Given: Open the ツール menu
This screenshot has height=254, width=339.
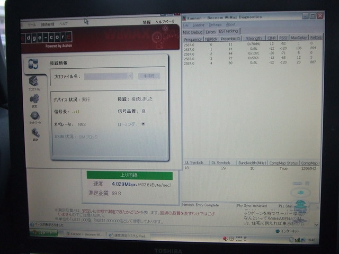Looking at the screenshot, I should pyautogui.click(x=32, y=25).
